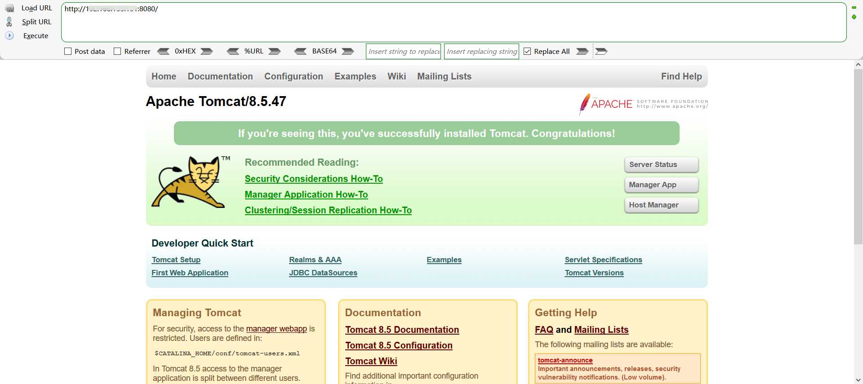The image size is (863, 384).
Task: Open the manager webapp link
Action: pyautogui.click(x=276, y=329)
